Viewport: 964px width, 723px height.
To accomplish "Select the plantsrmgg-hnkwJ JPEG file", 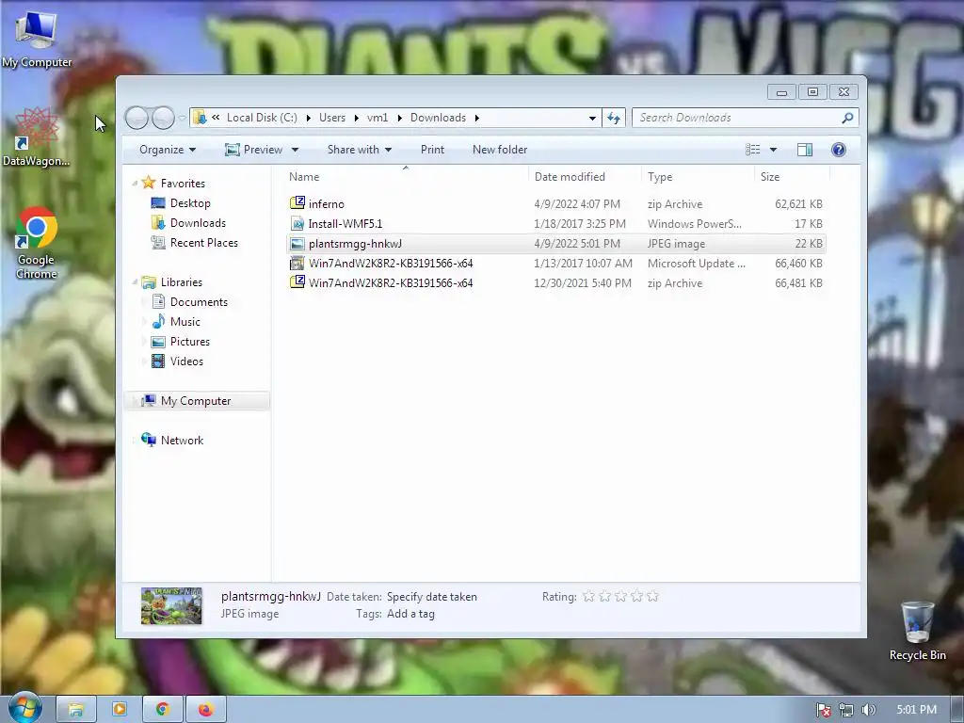I will pos(556,244).
